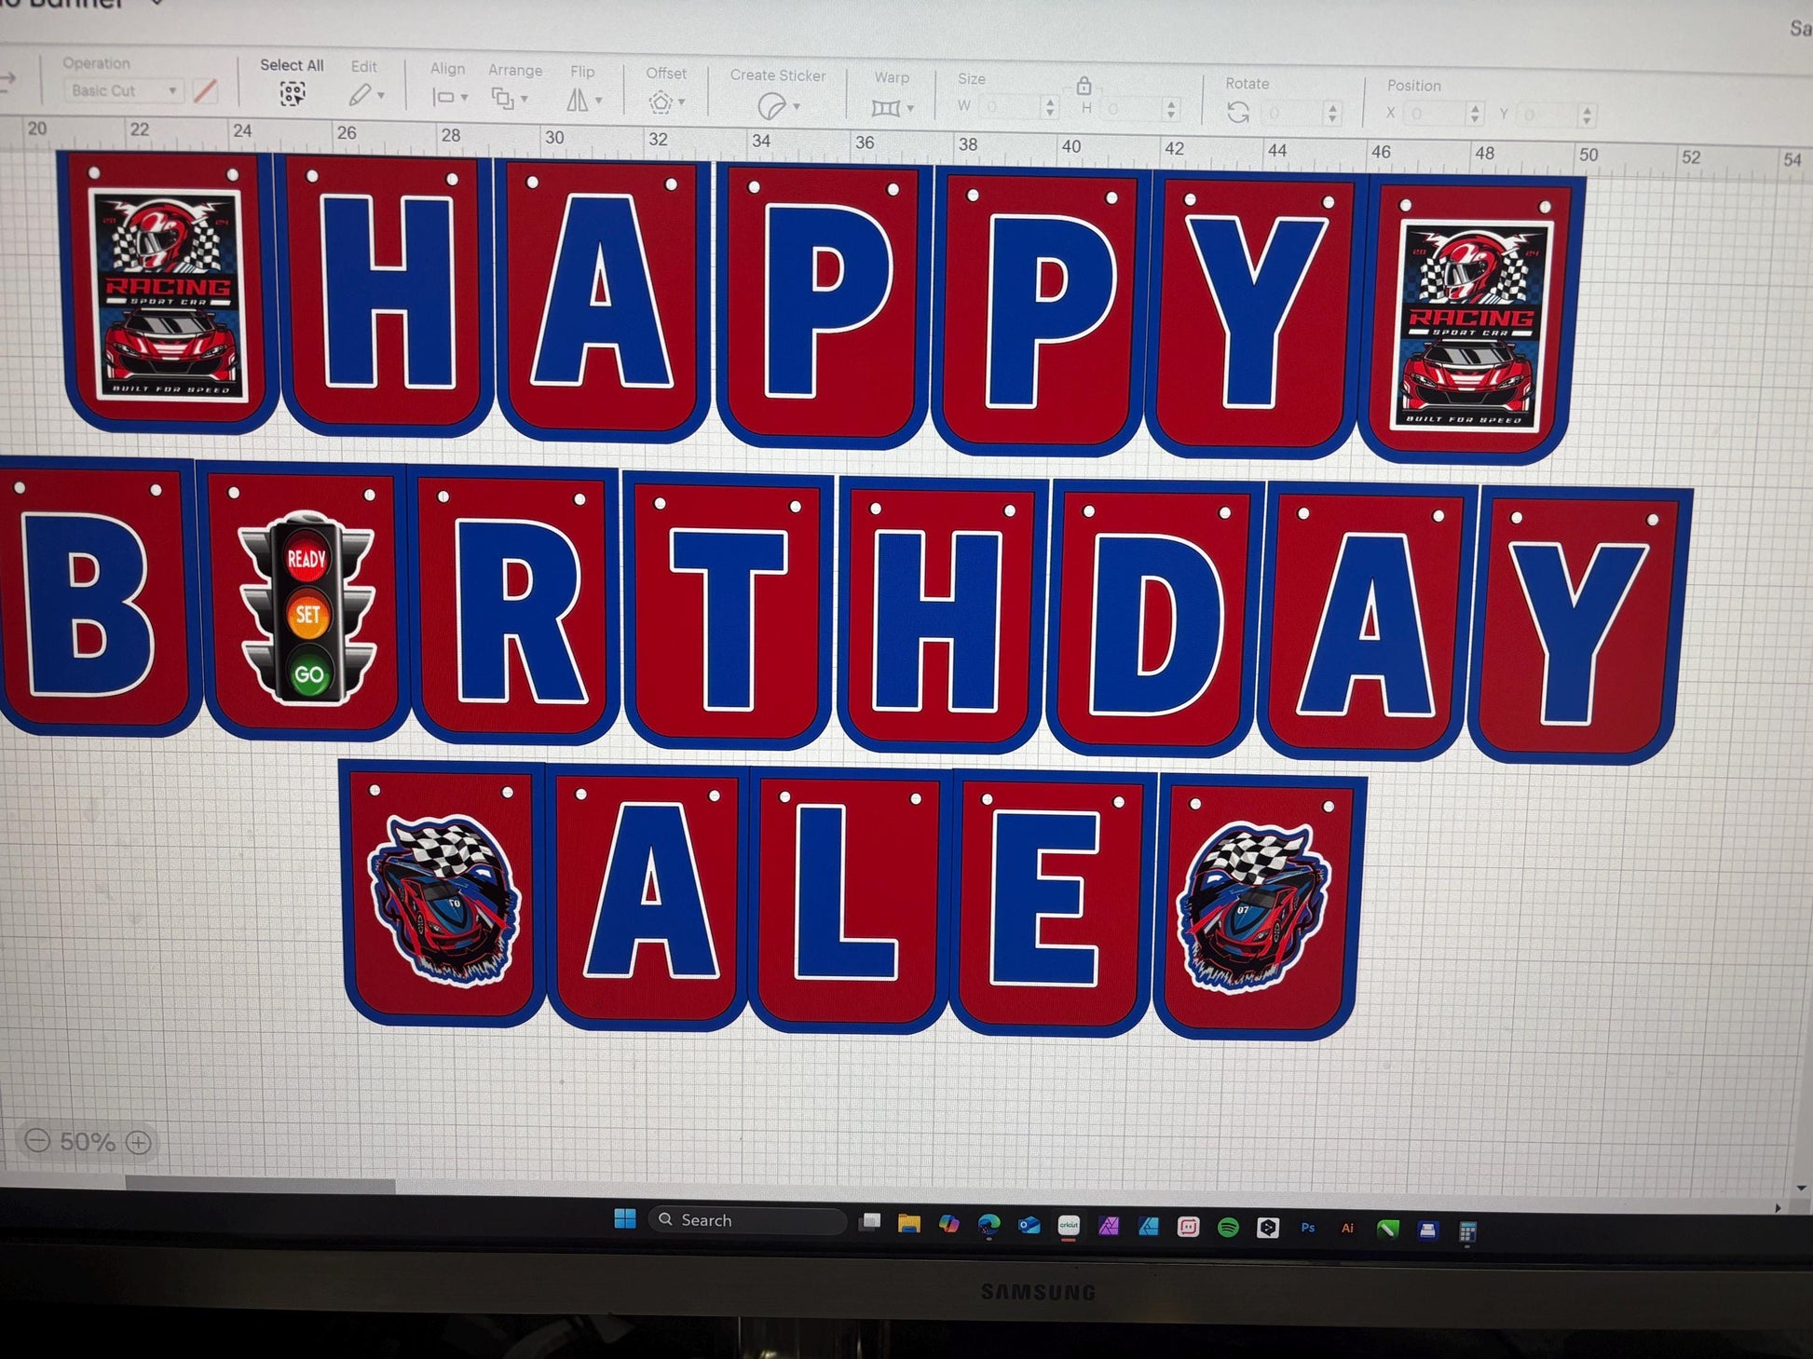
Task: Increase the rotate stepper value
Action: tap(1332, 108)
